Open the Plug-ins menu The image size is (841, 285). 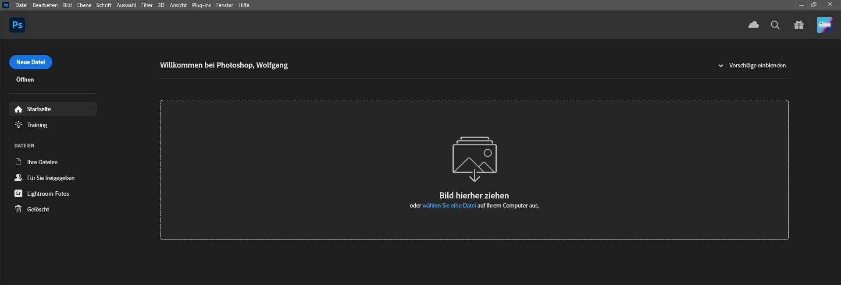pyautogui.click(x=201, y=5)
